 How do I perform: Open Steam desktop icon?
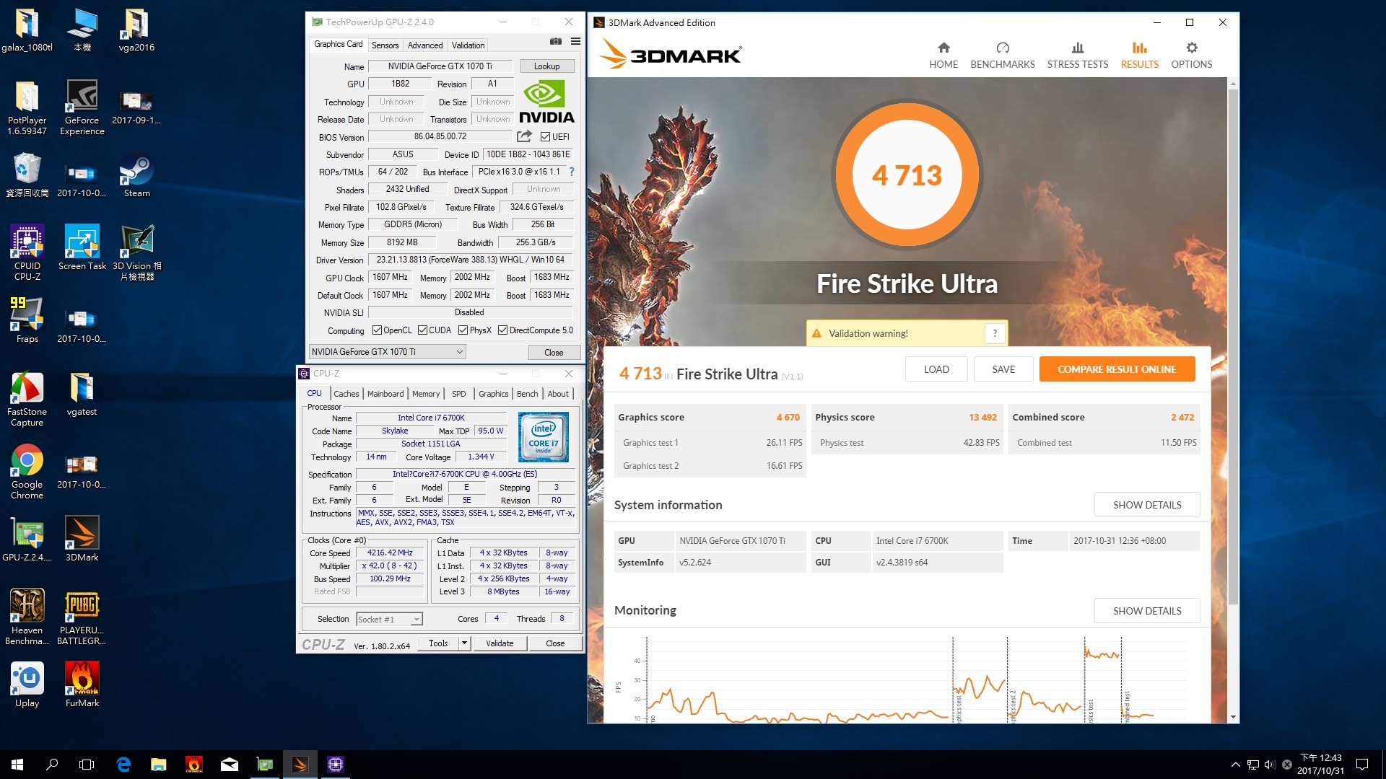136,176
